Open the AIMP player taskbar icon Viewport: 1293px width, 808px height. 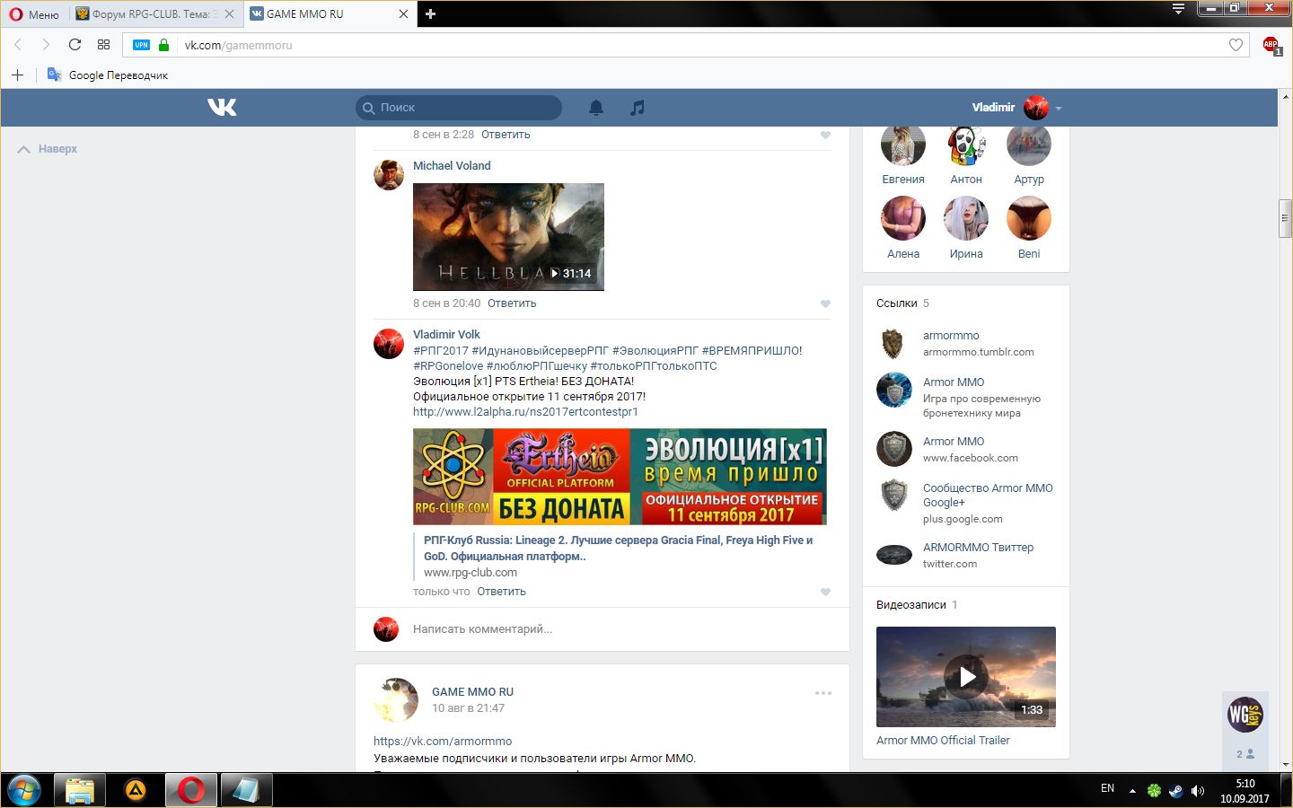point(136,790)
